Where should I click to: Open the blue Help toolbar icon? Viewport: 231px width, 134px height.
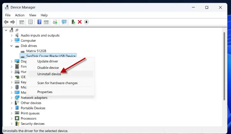coord(39,22)
